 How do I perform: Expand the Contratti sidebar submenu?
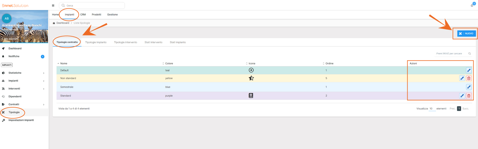pos(44,105)
